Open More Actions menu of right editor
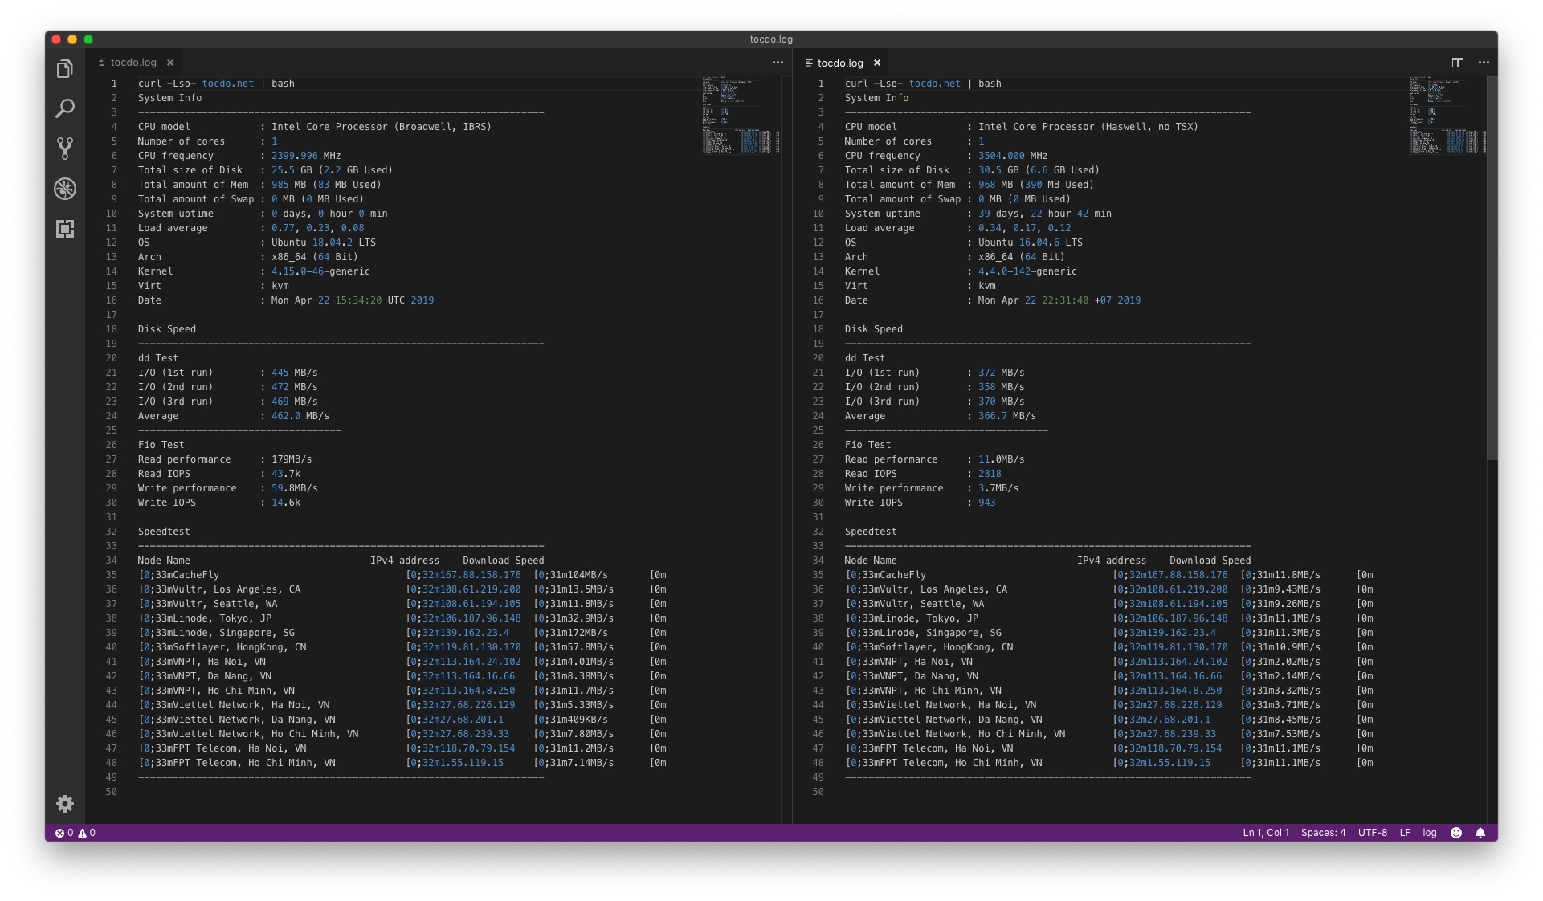The height and width of the screenshot is (901, 1543). [x=1484, y=63]
